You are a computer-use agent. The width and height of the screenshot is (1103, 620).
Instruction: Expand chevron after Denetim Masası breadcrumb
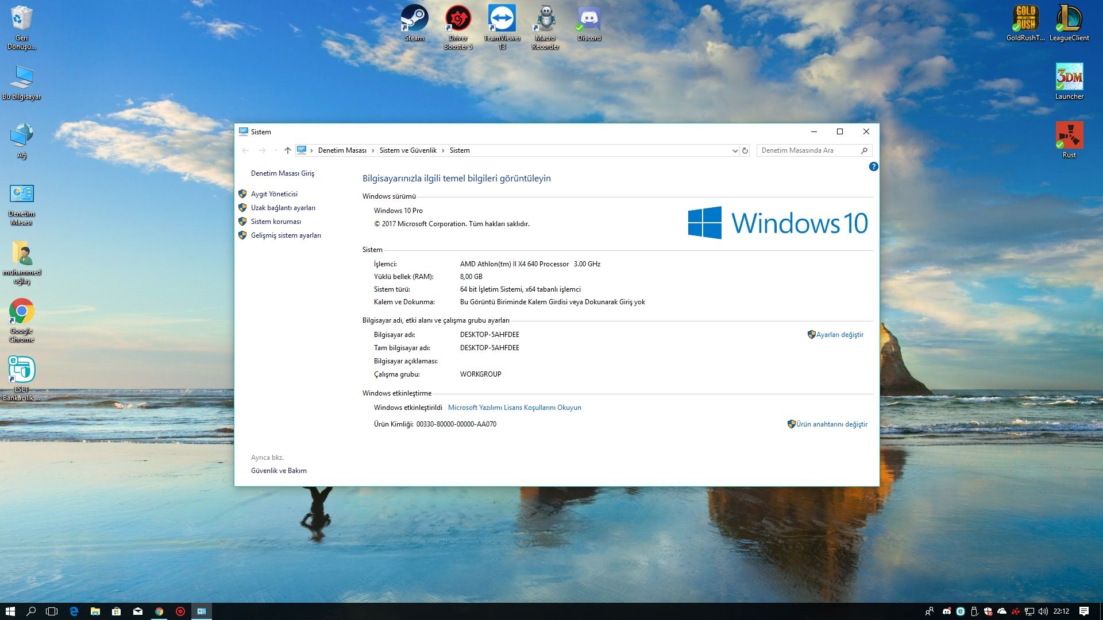point(373,150)
